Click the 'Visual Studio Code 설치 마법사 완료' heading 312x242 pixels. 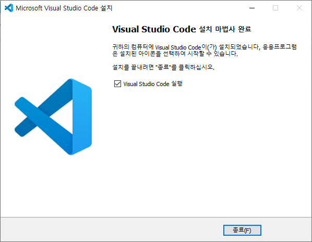(x=182, y=29)
